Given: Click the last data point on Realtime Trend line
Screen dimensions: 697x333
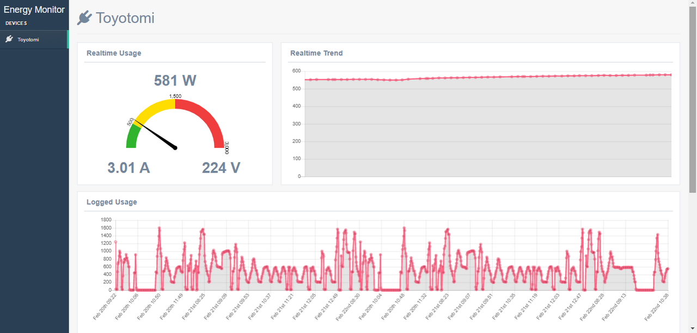Looking at the screenshot, I should tap(671, 75).
